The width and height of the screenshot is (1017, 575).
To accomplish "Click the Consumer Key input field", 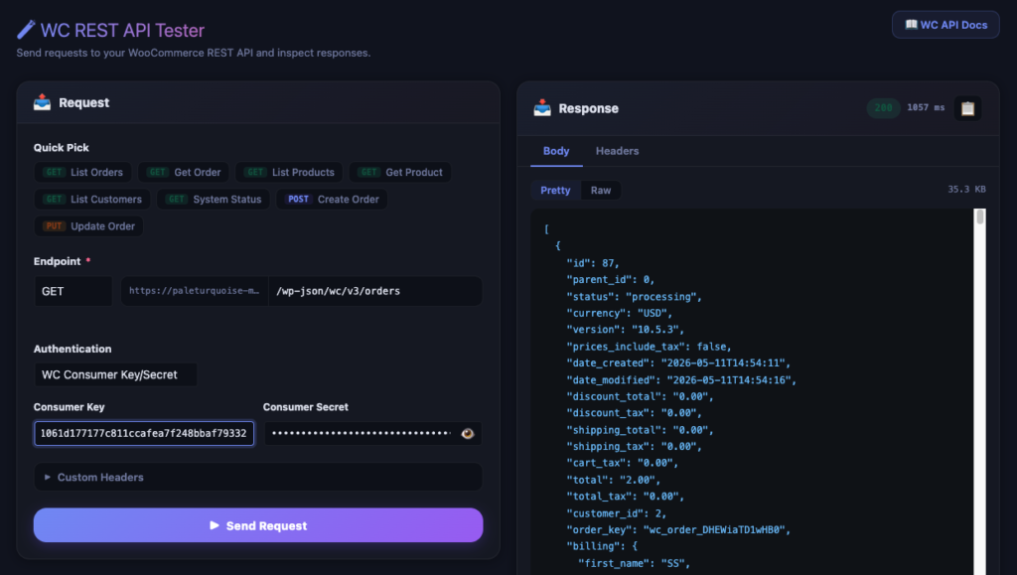I will [x=144, y=434].
